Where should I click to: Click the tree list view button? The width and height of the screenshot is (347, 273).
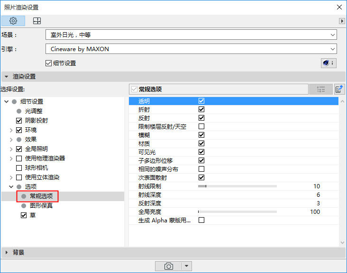[320, 89]
